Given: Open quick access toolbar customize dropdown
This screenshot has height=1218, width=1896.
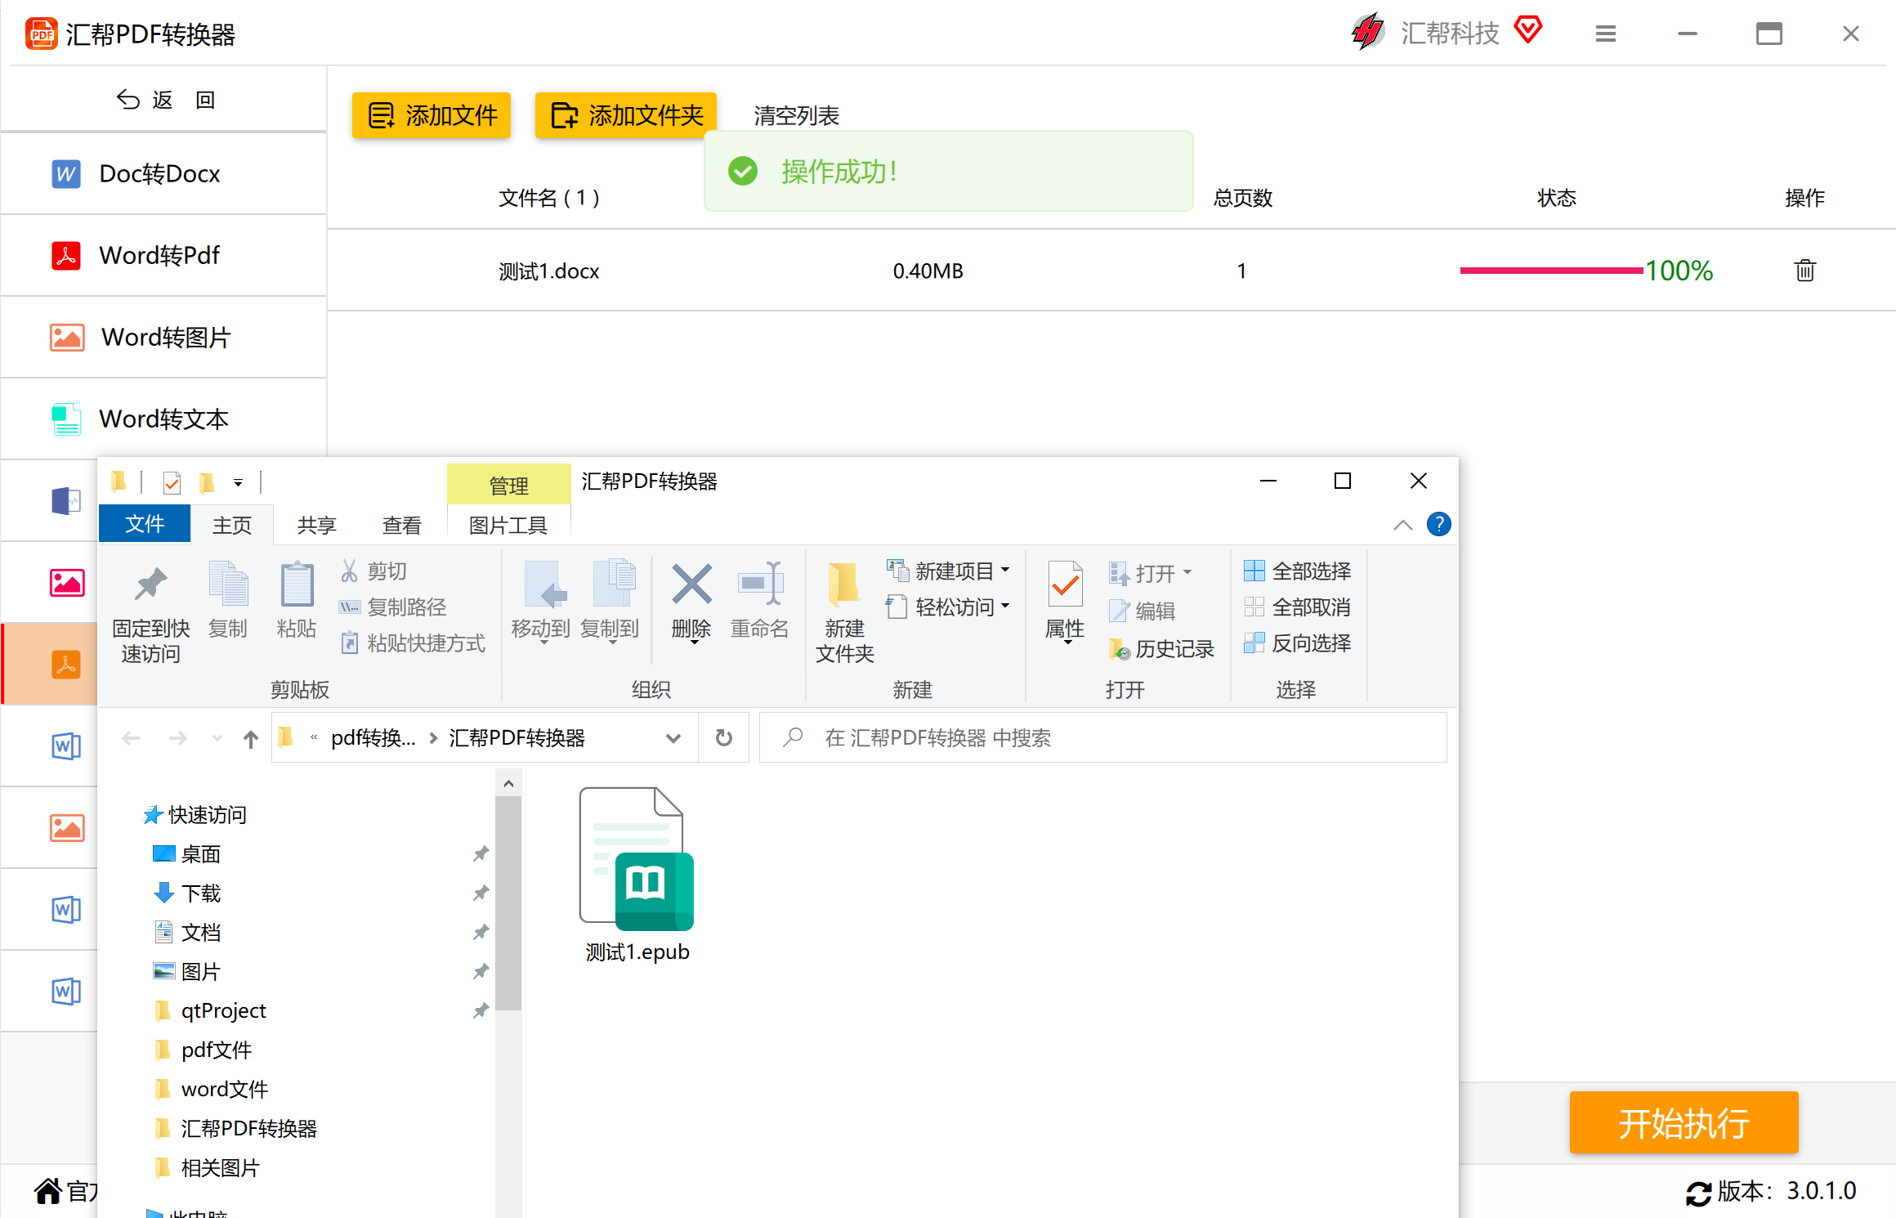Looking at the screenshot, I should 238,483.
